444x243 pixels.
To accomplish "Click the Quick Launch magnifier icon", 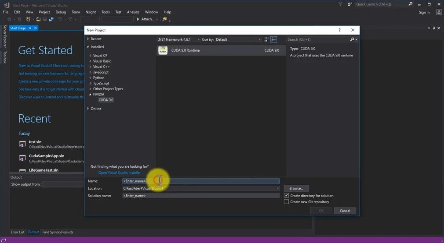I will click(x=410, y=4).
